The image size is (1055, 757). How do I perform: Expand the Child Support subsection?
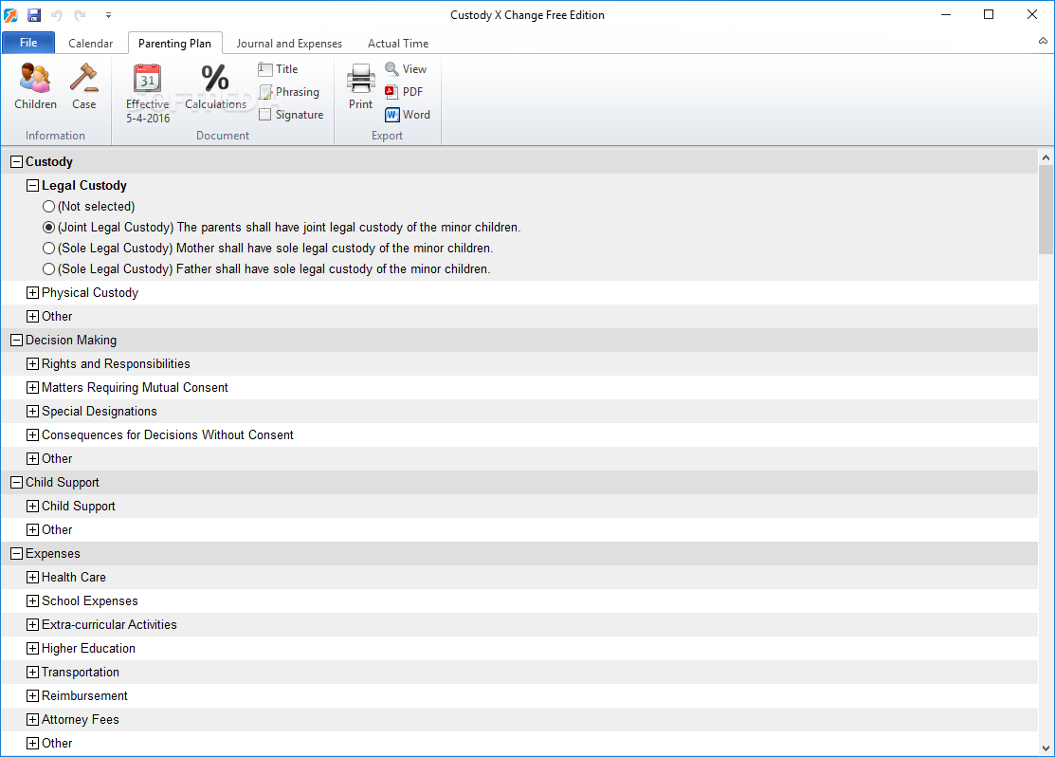point(32,506)
